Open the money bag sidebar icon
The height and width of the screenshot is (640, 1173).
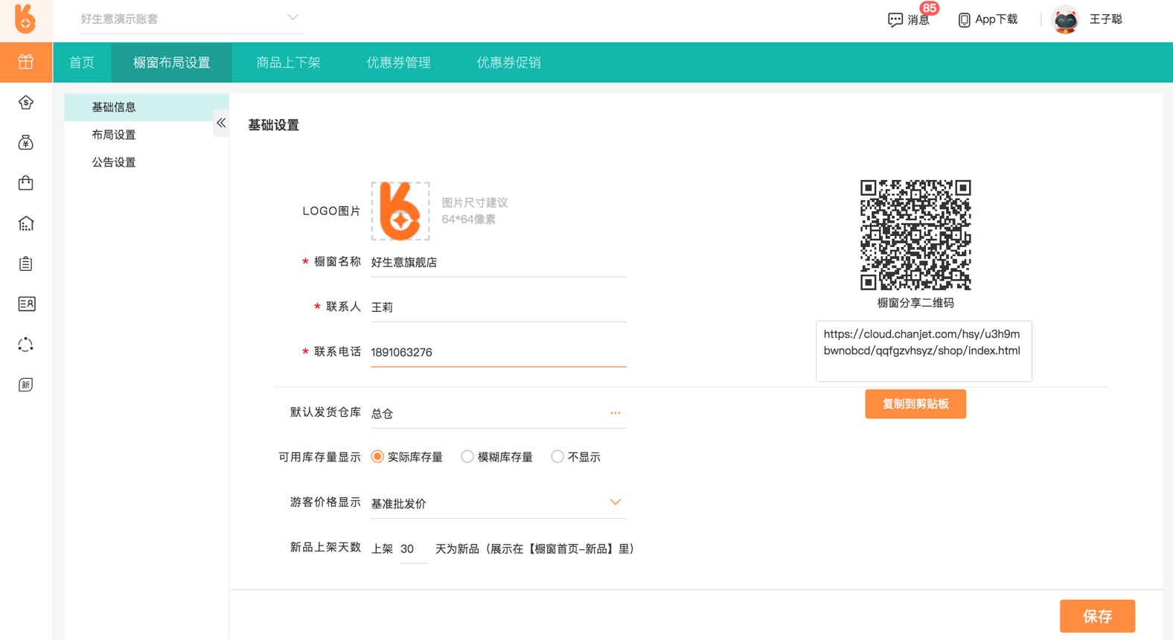click(x=26, y=142)
